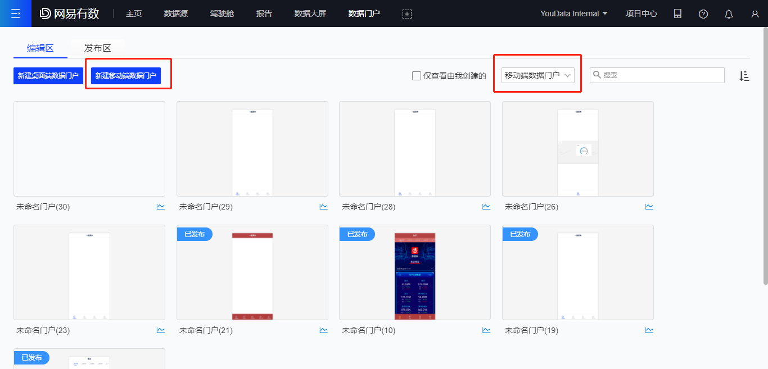Viewport: 768px width, 369px height.
Task: Open the 移动端数据门户 type dropdown
Action: pos(538,75)
